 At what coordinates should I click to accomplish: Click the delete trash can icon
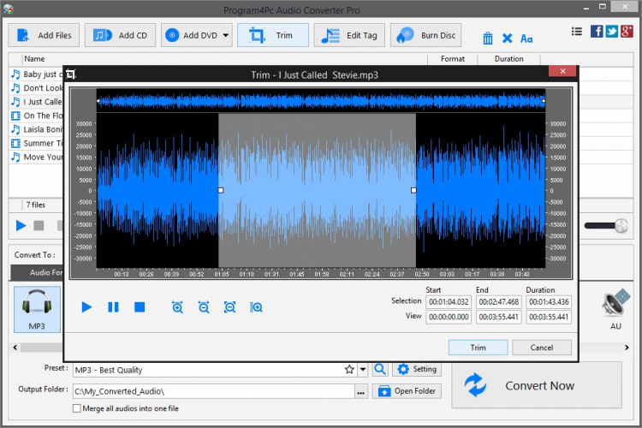pos(488,38)
